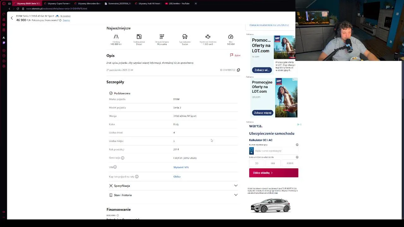Click the engine capacity icon
This screenshot has width=404, height=227.
point(208,37)
